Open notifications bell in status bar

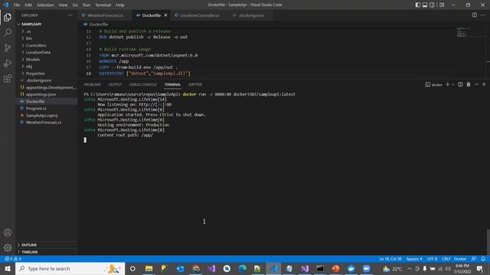(483, 259)
